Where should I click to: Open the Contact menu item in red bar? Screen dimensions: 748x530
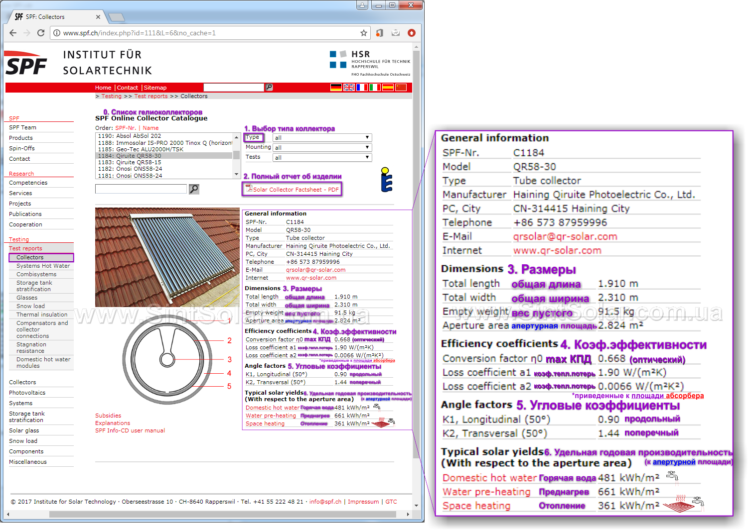[x=128, y=88]
